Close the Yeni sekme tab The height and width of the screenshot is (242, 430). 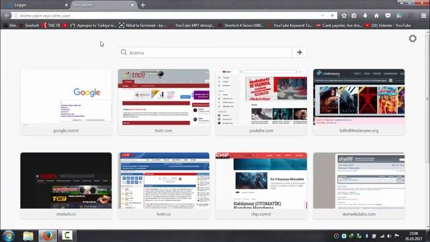(132, 5)
